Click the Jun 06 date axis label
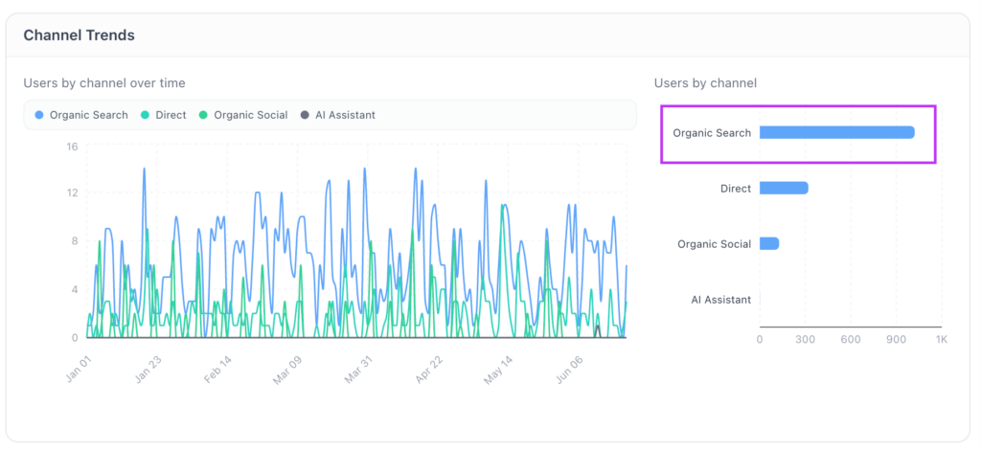This screenshot has height=452, width=981. (x=568, y=370)
